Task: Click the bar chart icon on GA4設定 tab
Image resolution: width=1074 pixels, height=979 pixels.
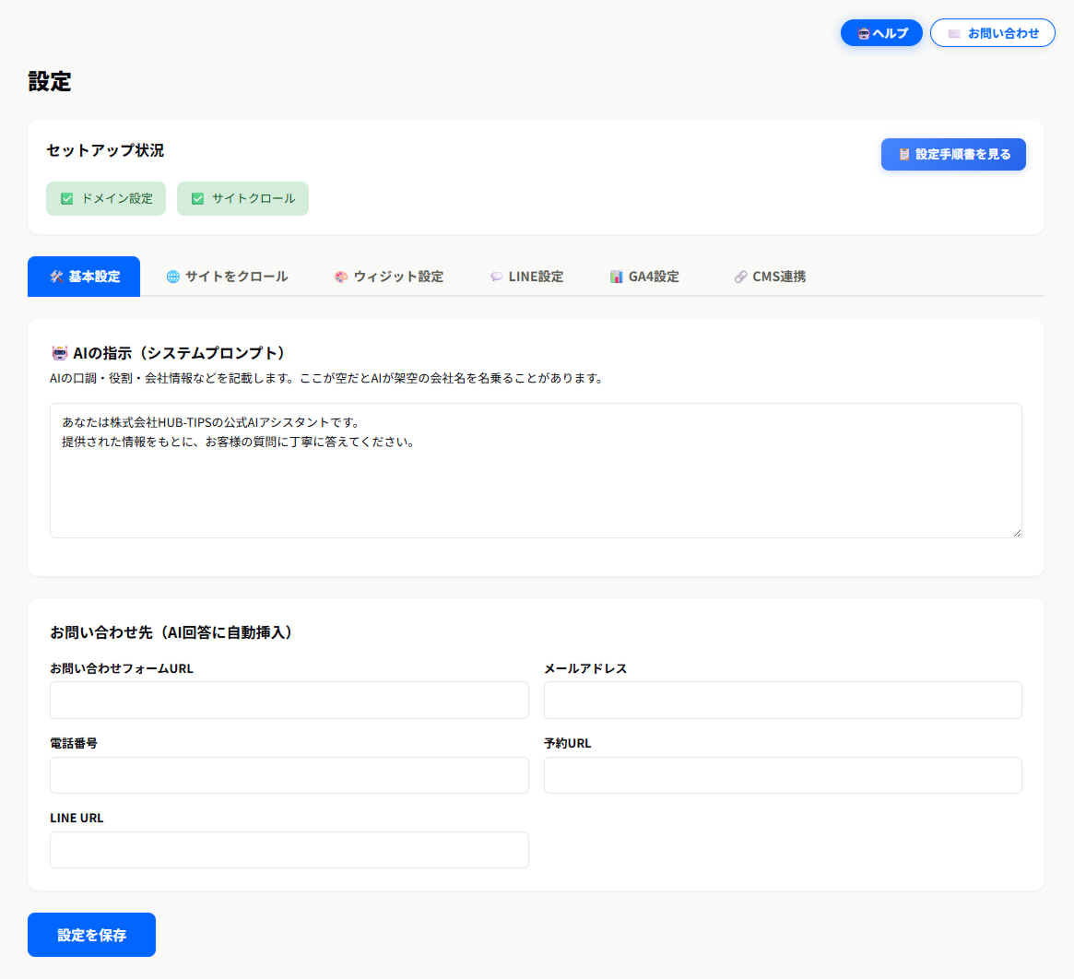Action: 616,276
